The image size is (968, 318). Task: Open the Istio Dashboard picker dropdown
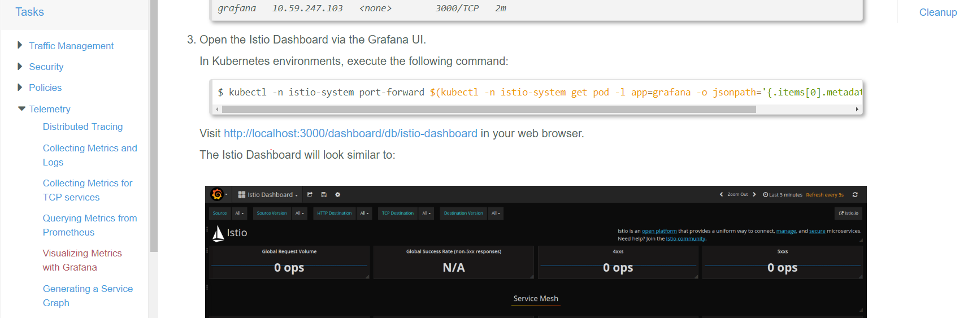tap(268, 194)
